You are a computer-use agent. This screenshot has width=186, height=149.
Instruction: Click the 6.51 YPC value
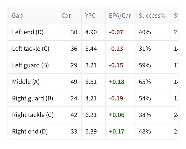(91, 82)
